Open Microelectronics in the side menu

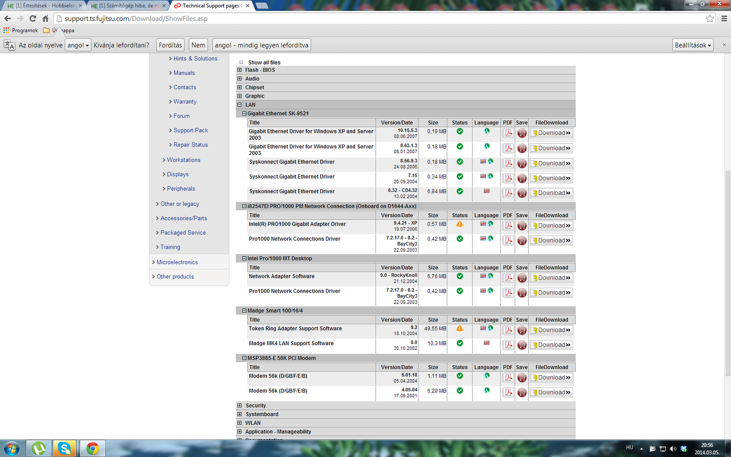tap(177, 262)
